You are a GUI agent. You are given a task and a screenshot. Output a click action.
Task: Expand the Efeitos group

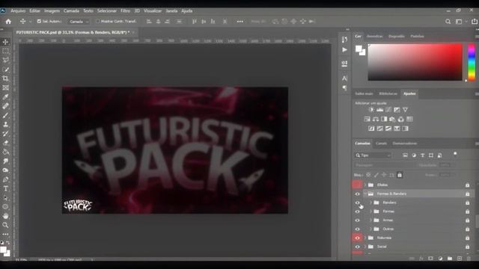pos(365,185)
